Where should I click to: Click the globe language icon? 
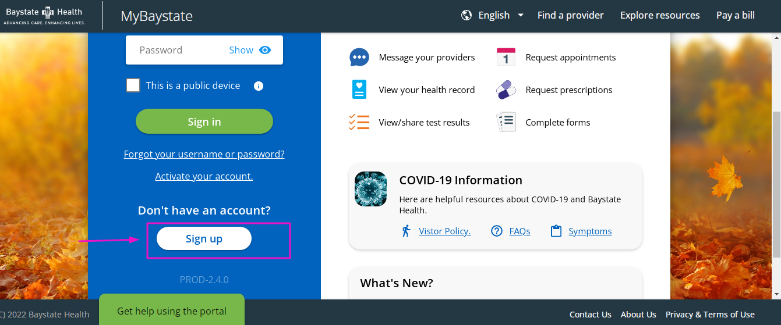pos(467,15)
